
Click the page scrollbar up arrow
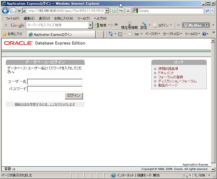click(213, 41)
